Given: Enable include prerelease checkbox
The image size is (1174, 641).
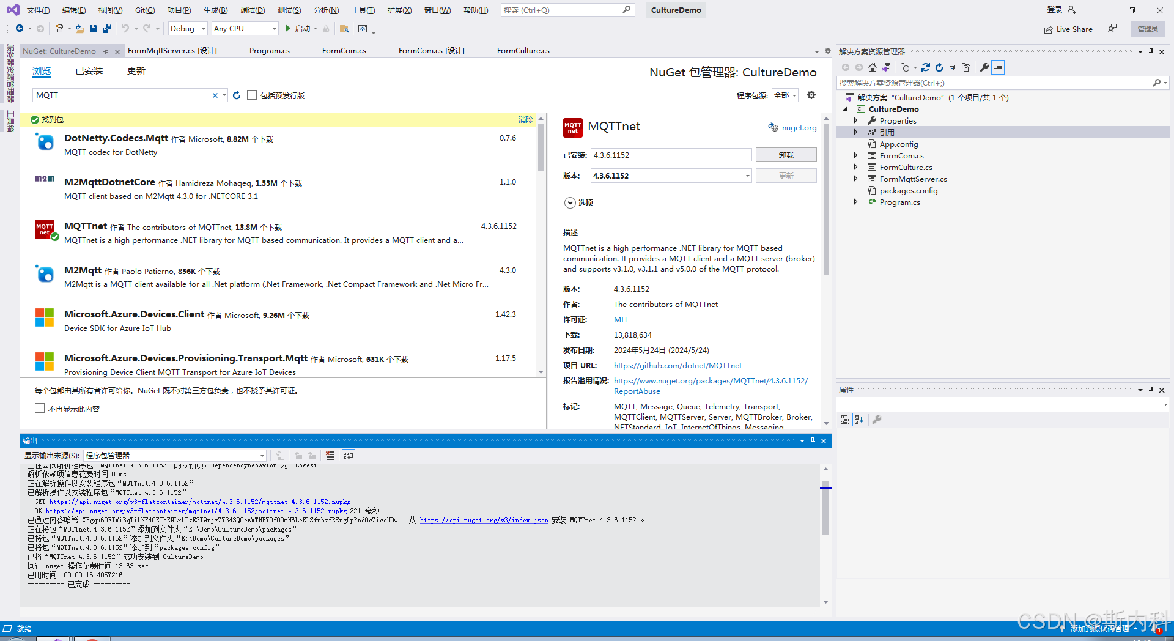Looking at the screenshot, I should click(252, 95).
